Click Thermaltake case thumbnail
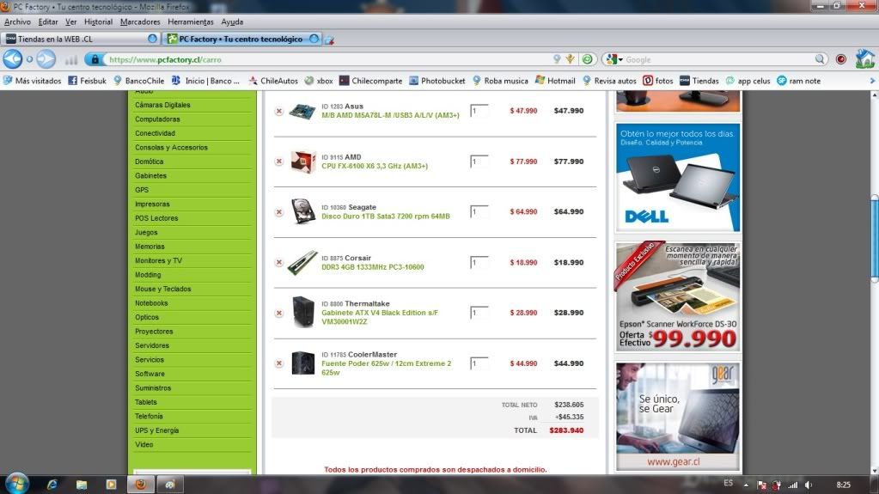Viewport: 879px width, 494px height. pyautogui.click(x=303, y=312)
